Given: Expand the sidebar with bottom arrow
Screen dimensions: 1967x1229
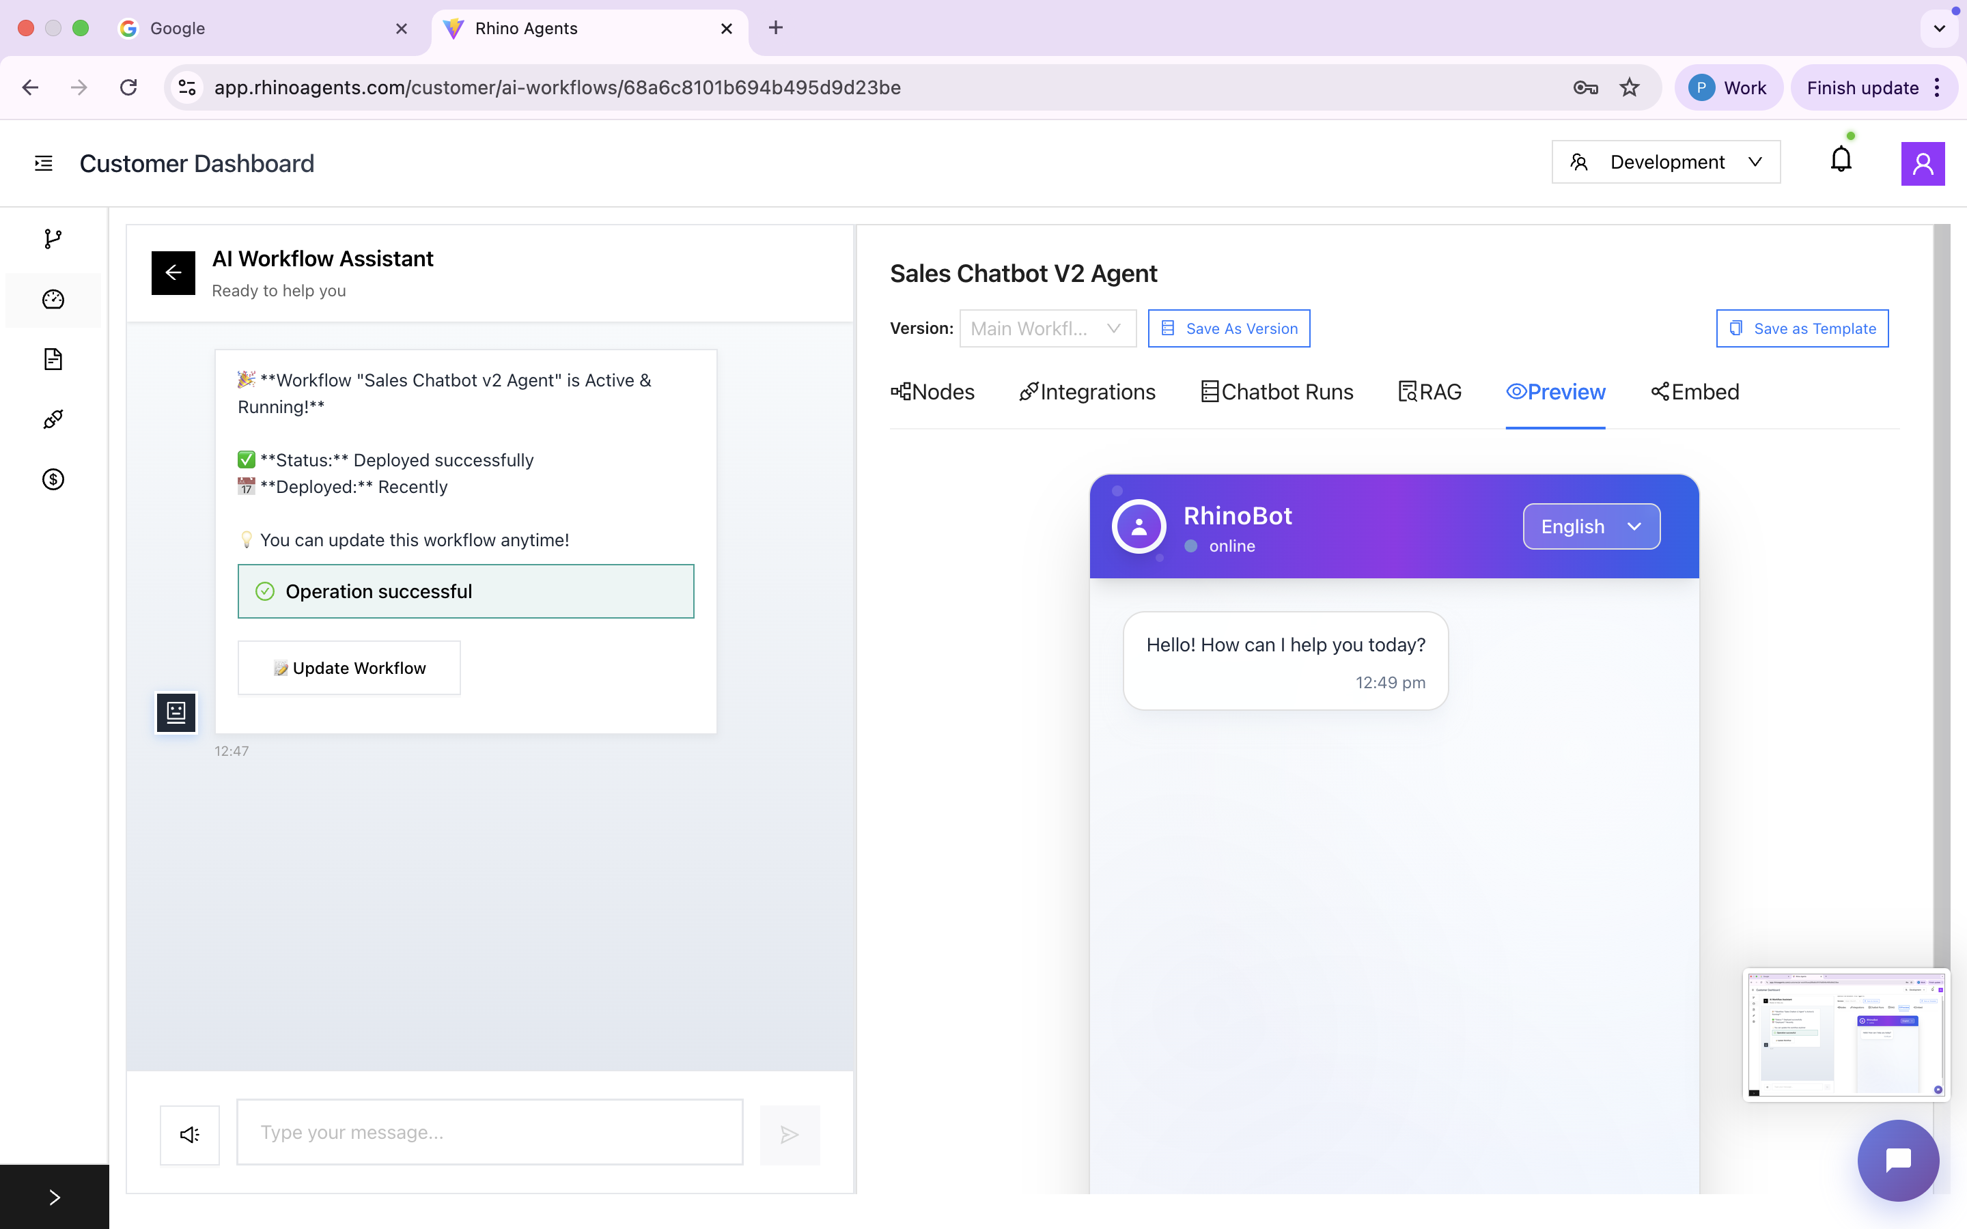Looking at the screenshot, I should (55, 1198).
